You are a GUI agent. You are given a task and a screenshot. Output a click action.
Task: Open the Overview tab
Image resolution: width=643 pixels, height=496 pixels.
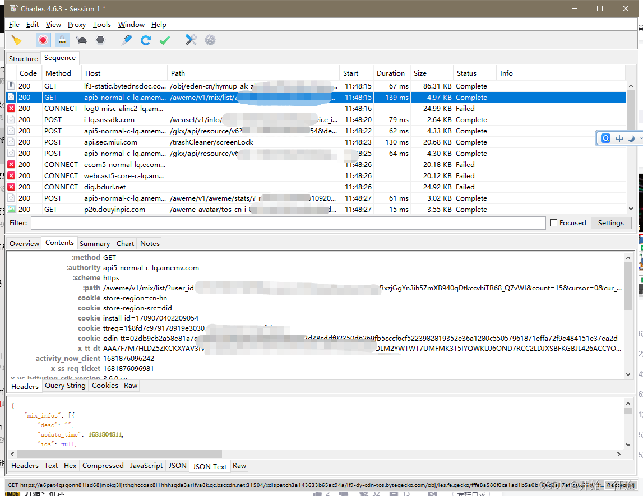point(24,243)
